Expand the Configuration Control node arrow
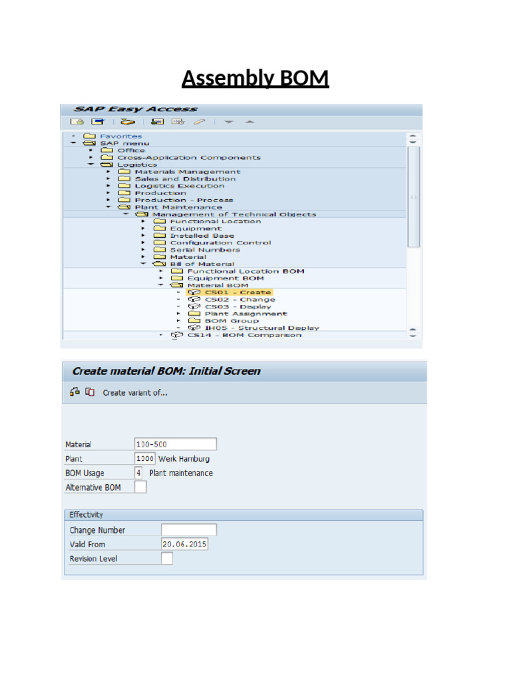 coord(143,242)
